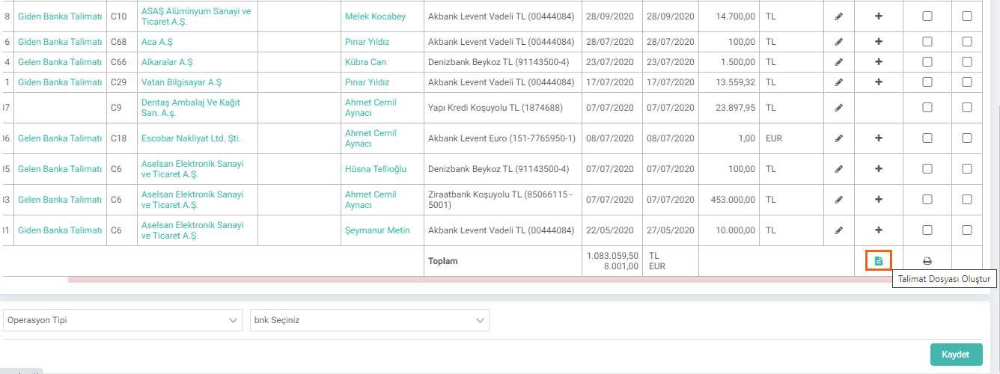
Task: Click the Akbank Levent Euro (151-7765950-1) cell
Action: (503, 138)
